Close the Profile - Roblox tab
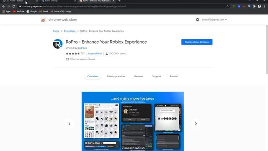This screenshot has width=268, height=151. pos(37,1)
